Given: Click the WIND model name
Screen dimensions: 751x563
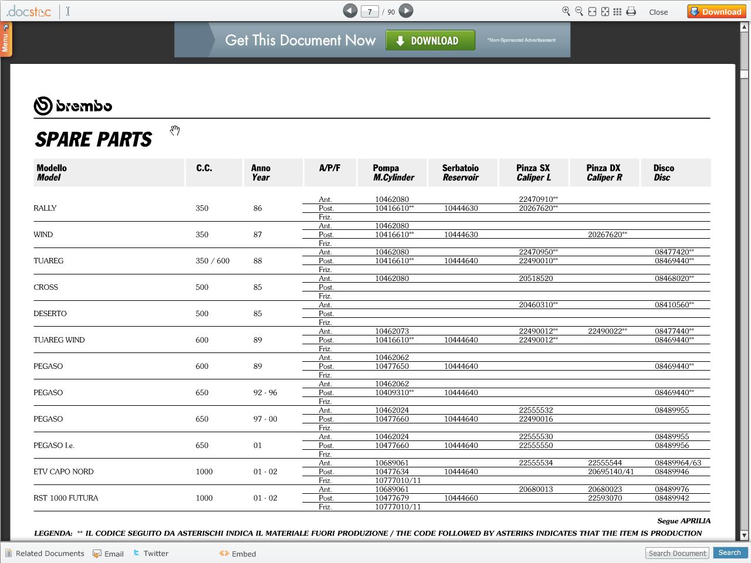Looking at the screenshot, I should 43,235.
